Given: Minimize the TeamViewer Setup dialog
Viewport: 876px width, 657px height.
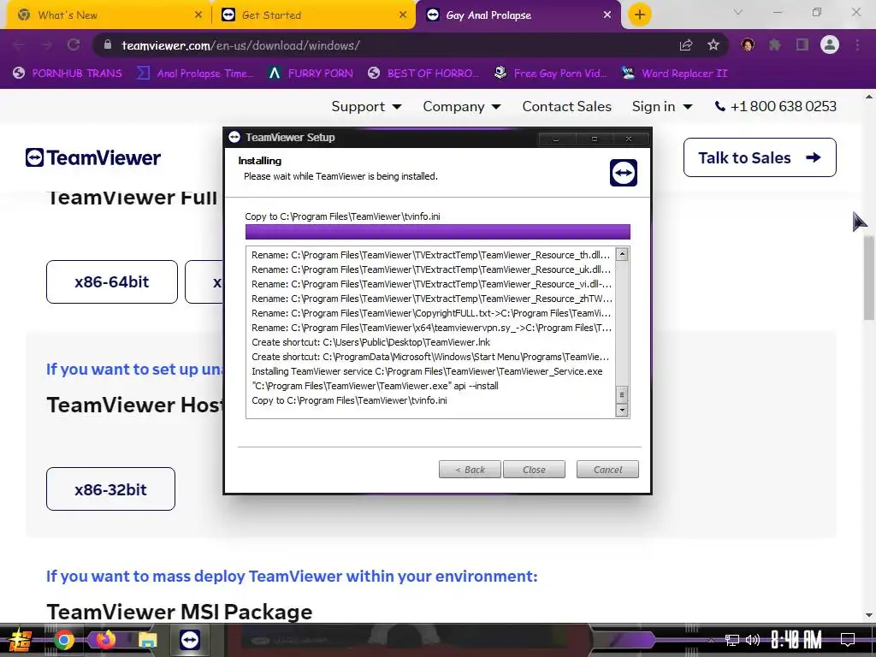Looking at the screenshot, I should coord(556,139).
